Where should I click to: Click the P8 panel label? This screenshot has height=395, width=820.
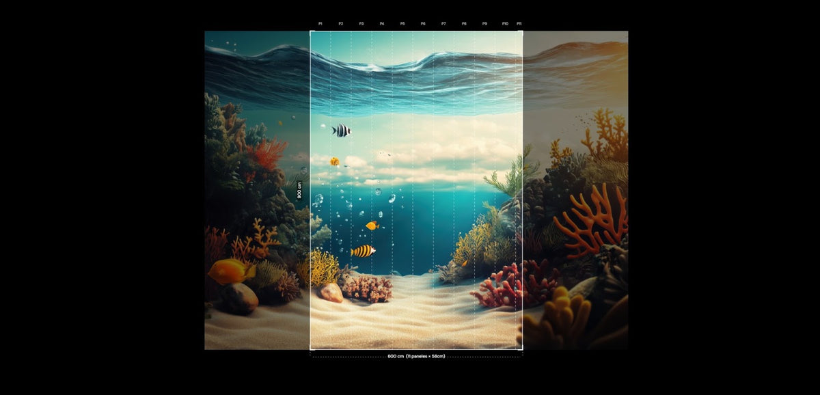[464, 23]
